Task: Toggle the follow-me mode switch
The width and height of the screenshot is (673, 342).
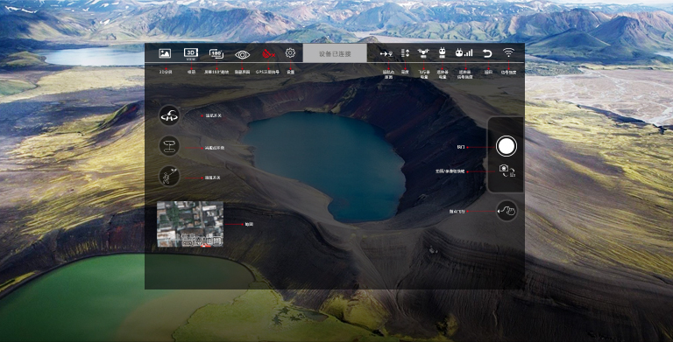Action: (169, 176)
